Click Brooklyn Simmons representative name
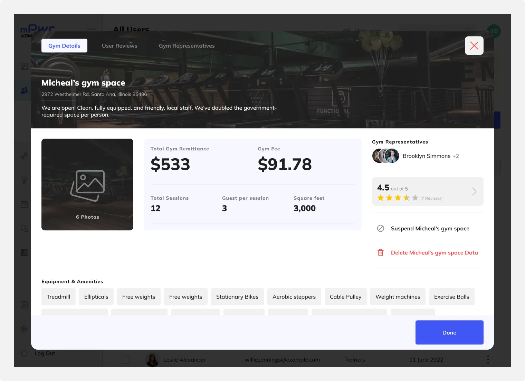This screenshot has width=525, height=381. click(x=427, y=156)
